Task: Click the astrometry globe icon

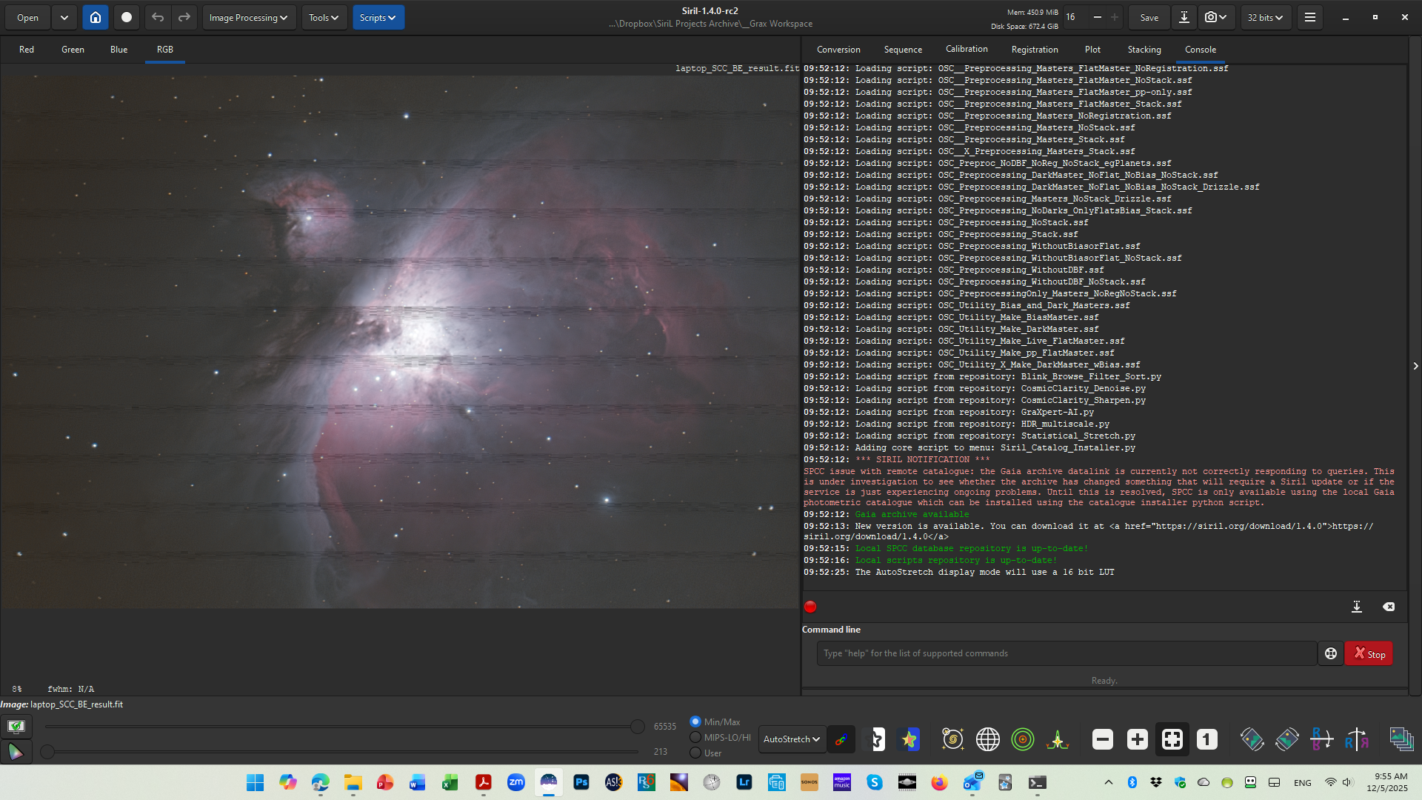Action: point(987,739)
